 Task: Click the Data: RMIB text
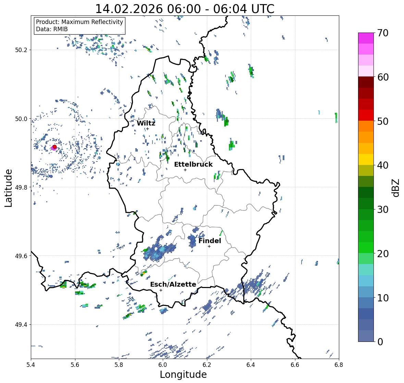[52, 29]
